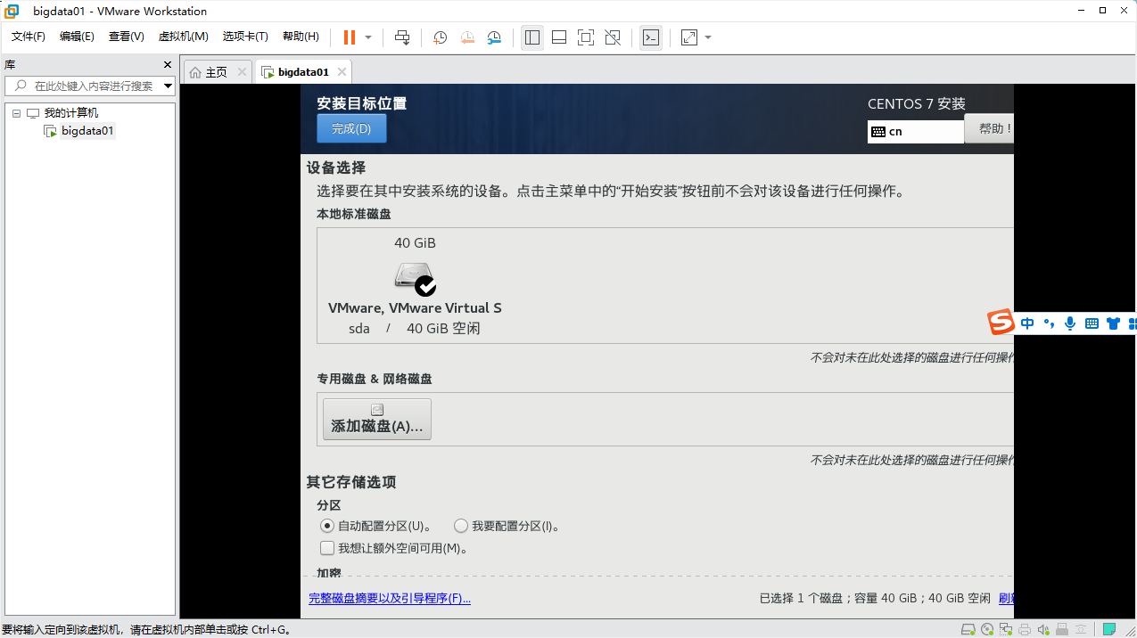Open 编辑(E) menu
This screenshot has height=638, width=1137.
click(x=77, y=37)
